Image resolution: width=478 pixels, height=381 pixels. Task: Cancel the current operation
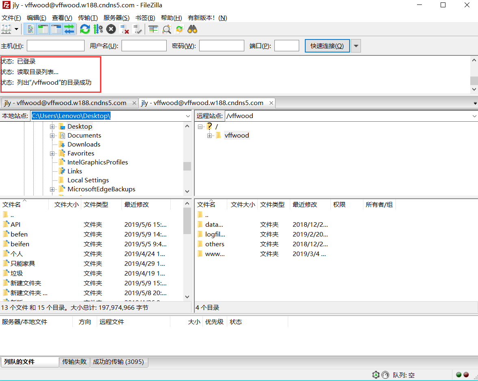(111, 29)
